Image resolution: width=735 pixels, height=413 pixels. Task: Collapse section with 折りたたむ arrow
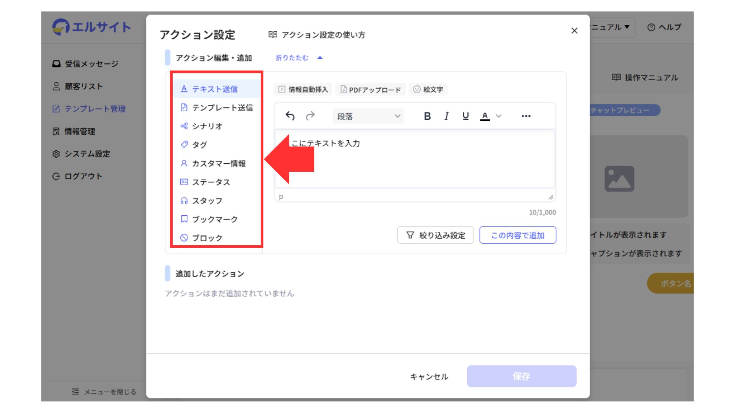tap(320, 58)
